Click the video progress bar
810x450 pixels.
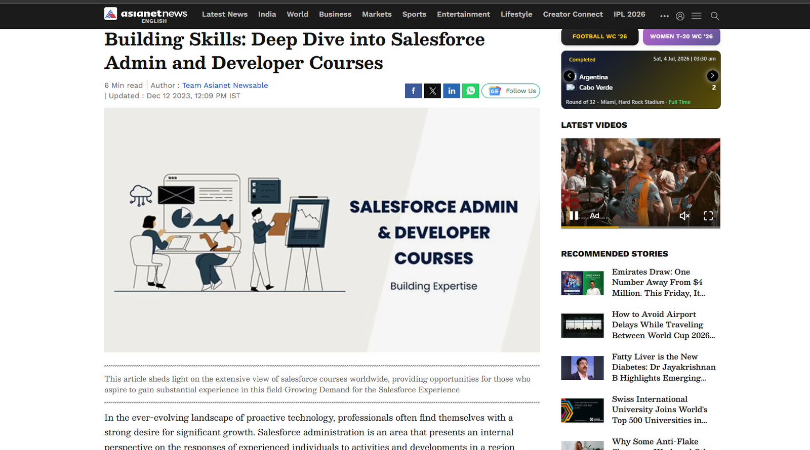click(640, 227)
